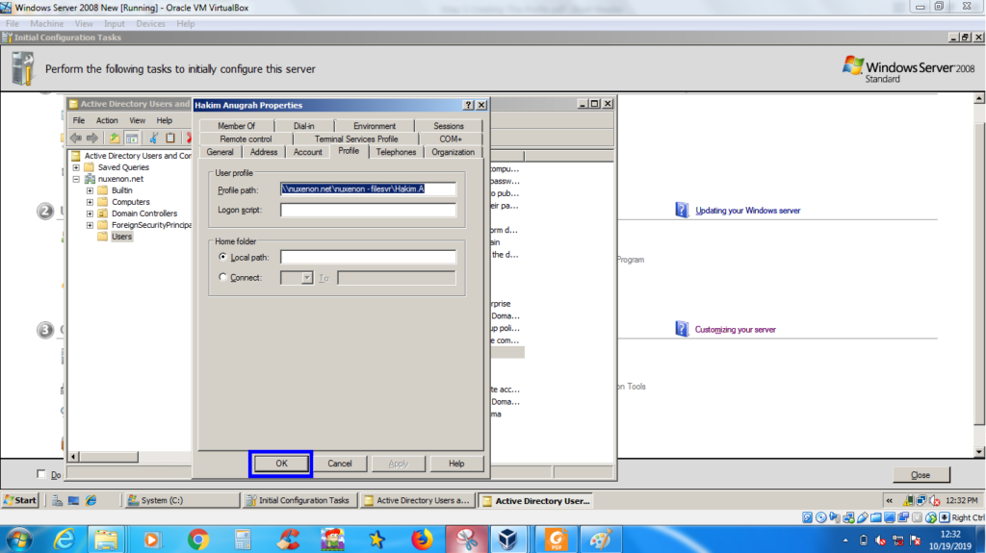Viewport: 986px width, 553px height.
Task: Click the Local path text field
Action: click(368, 257)
